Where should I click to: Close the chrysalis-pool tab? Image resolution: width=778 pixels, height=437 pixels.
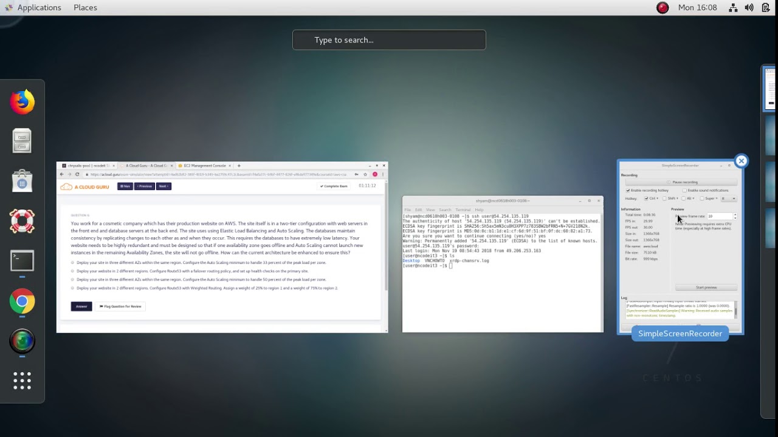(x=114, y=166)
